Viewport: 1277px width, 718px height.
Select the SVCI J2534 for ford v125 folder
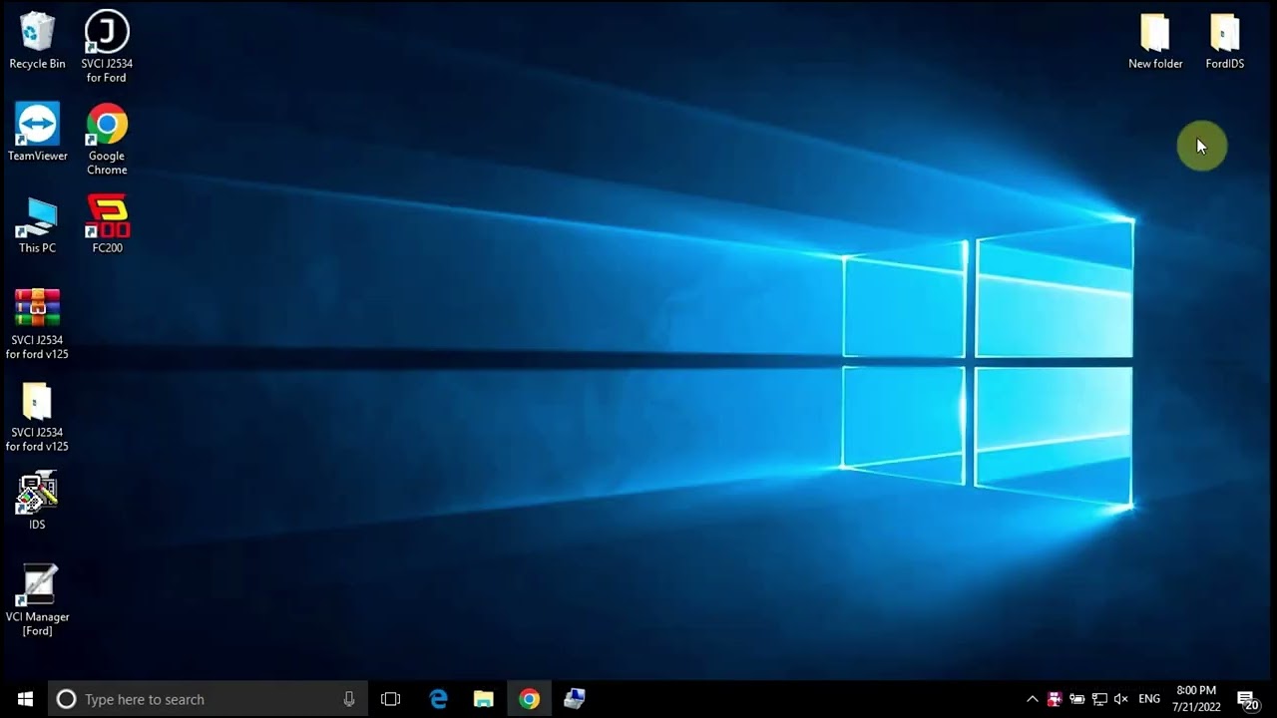(37, 417)
